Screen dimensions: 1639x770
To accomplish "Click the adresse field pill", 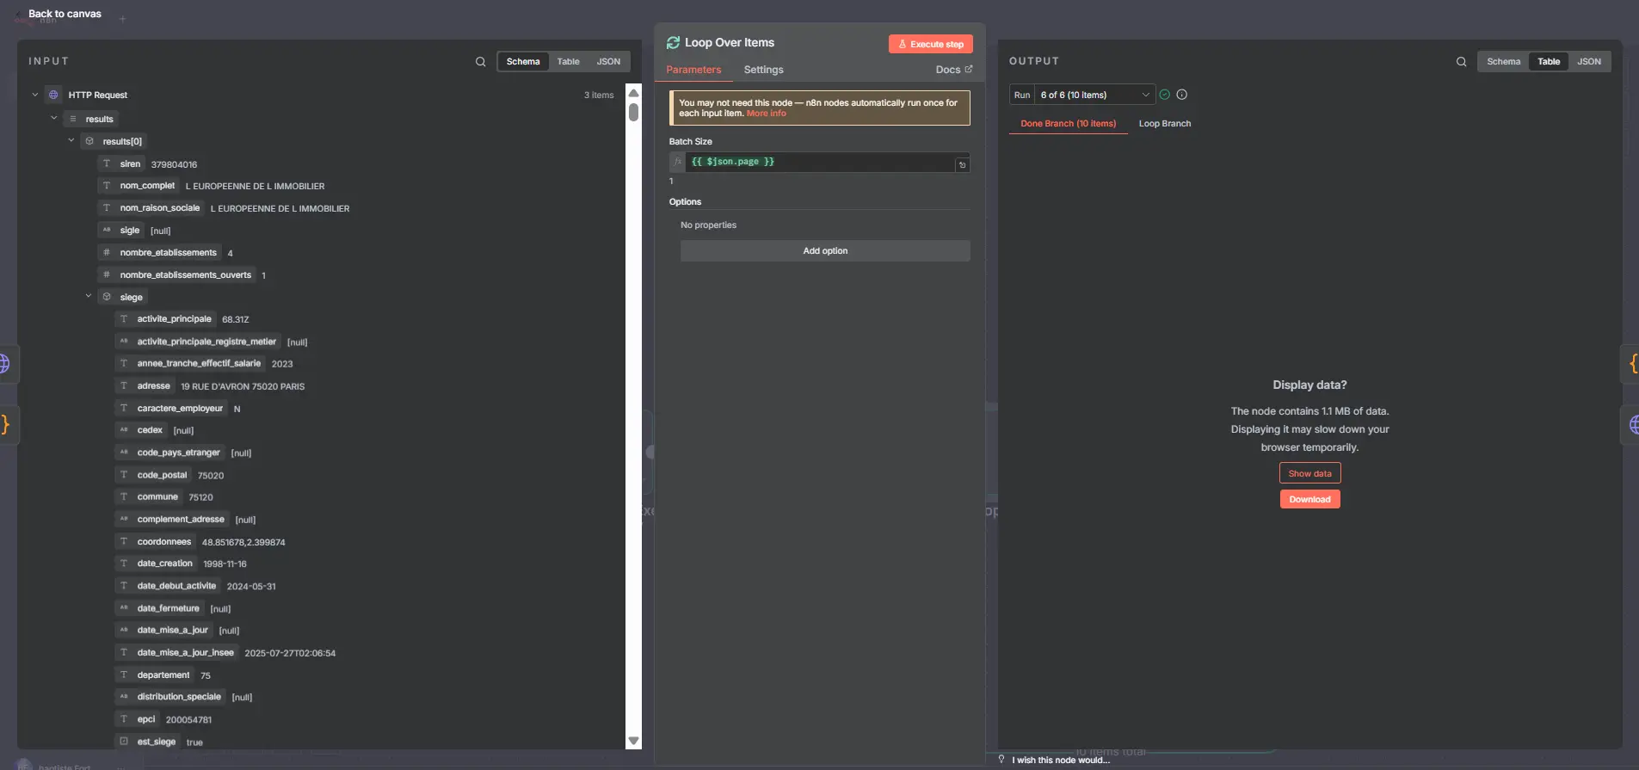I will click(145, 385).
